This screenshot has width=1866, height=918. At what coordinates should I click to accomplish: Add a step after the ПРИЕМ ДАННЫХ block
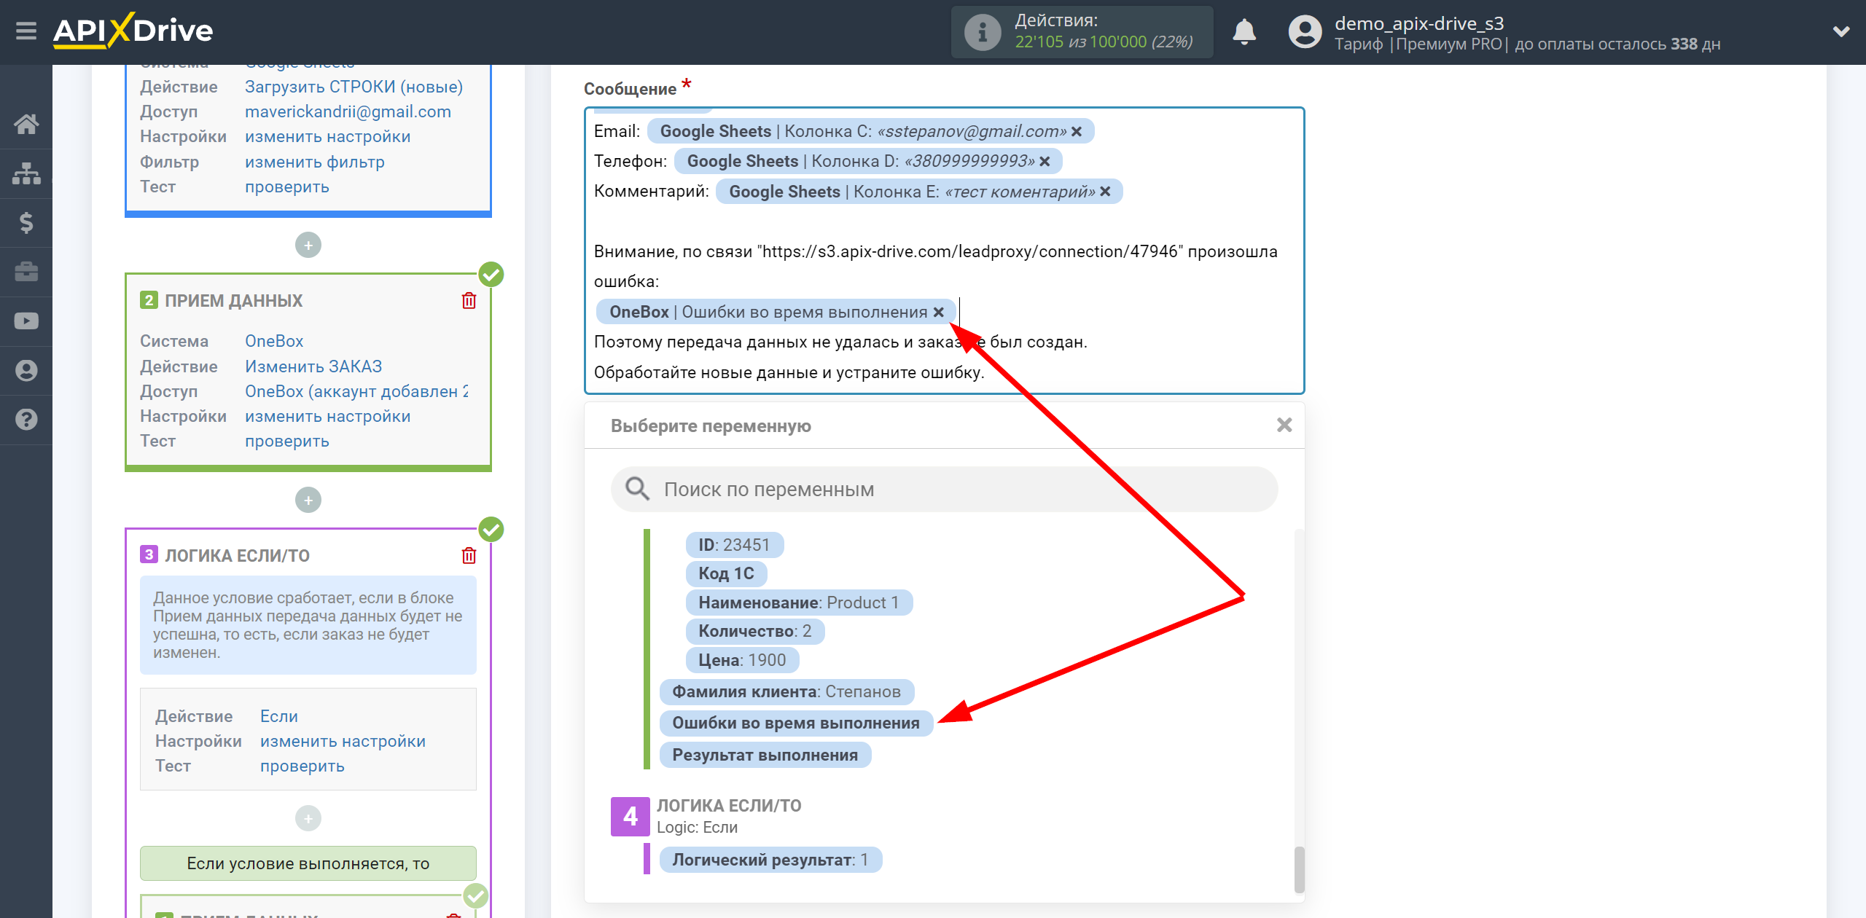point(308,500)
